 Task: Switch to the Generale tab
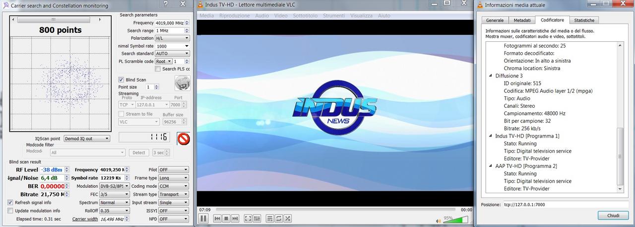pos(495,20)
